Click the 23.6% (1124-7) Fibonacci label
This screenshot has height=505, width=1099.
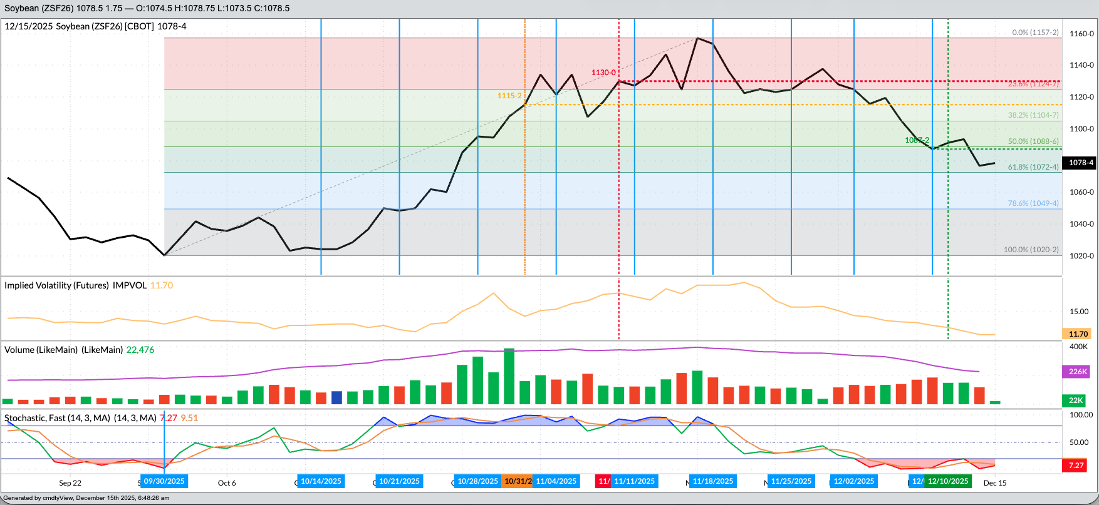click(x=1033, y=84)
